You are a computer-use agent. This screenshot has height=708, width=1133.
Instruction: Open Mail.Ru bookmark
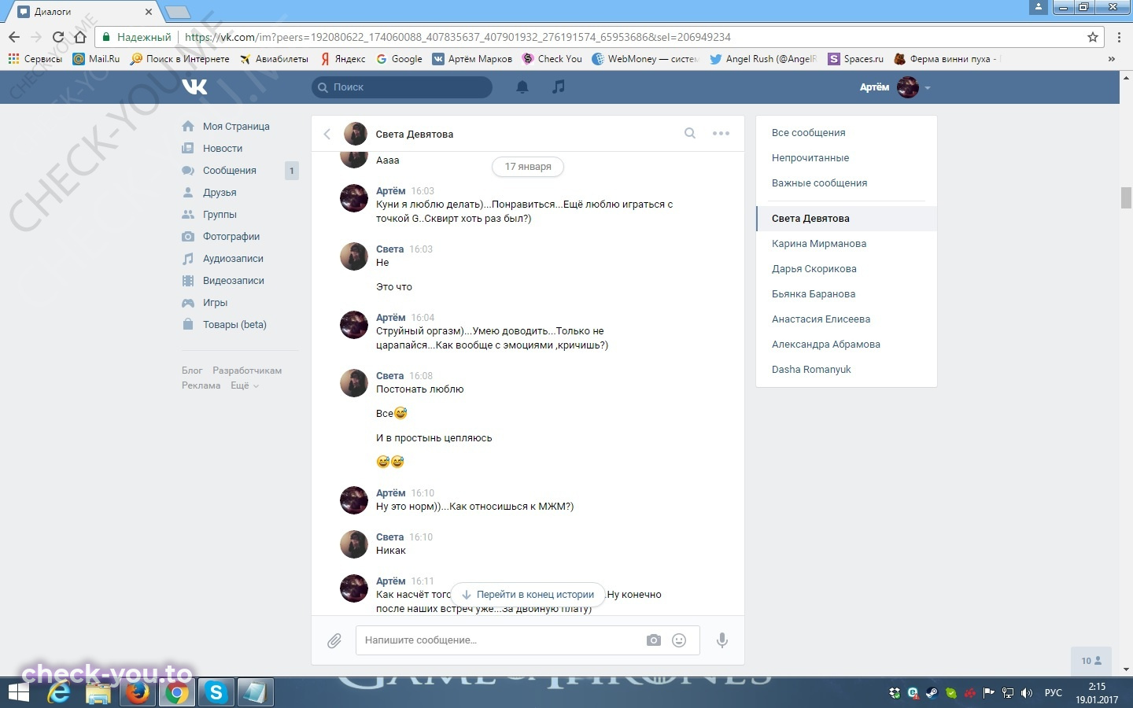tap(96, 59)
